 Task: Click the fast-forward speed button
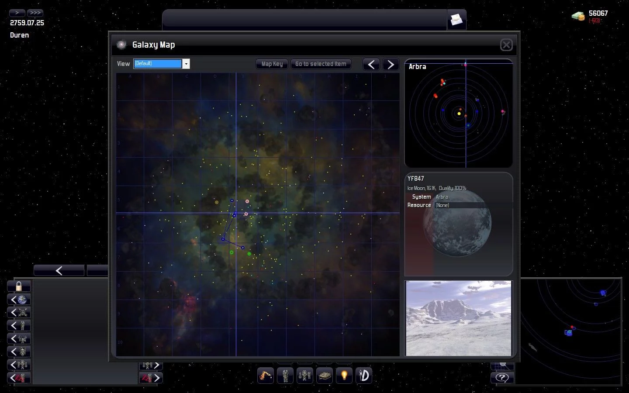point(35,13)
